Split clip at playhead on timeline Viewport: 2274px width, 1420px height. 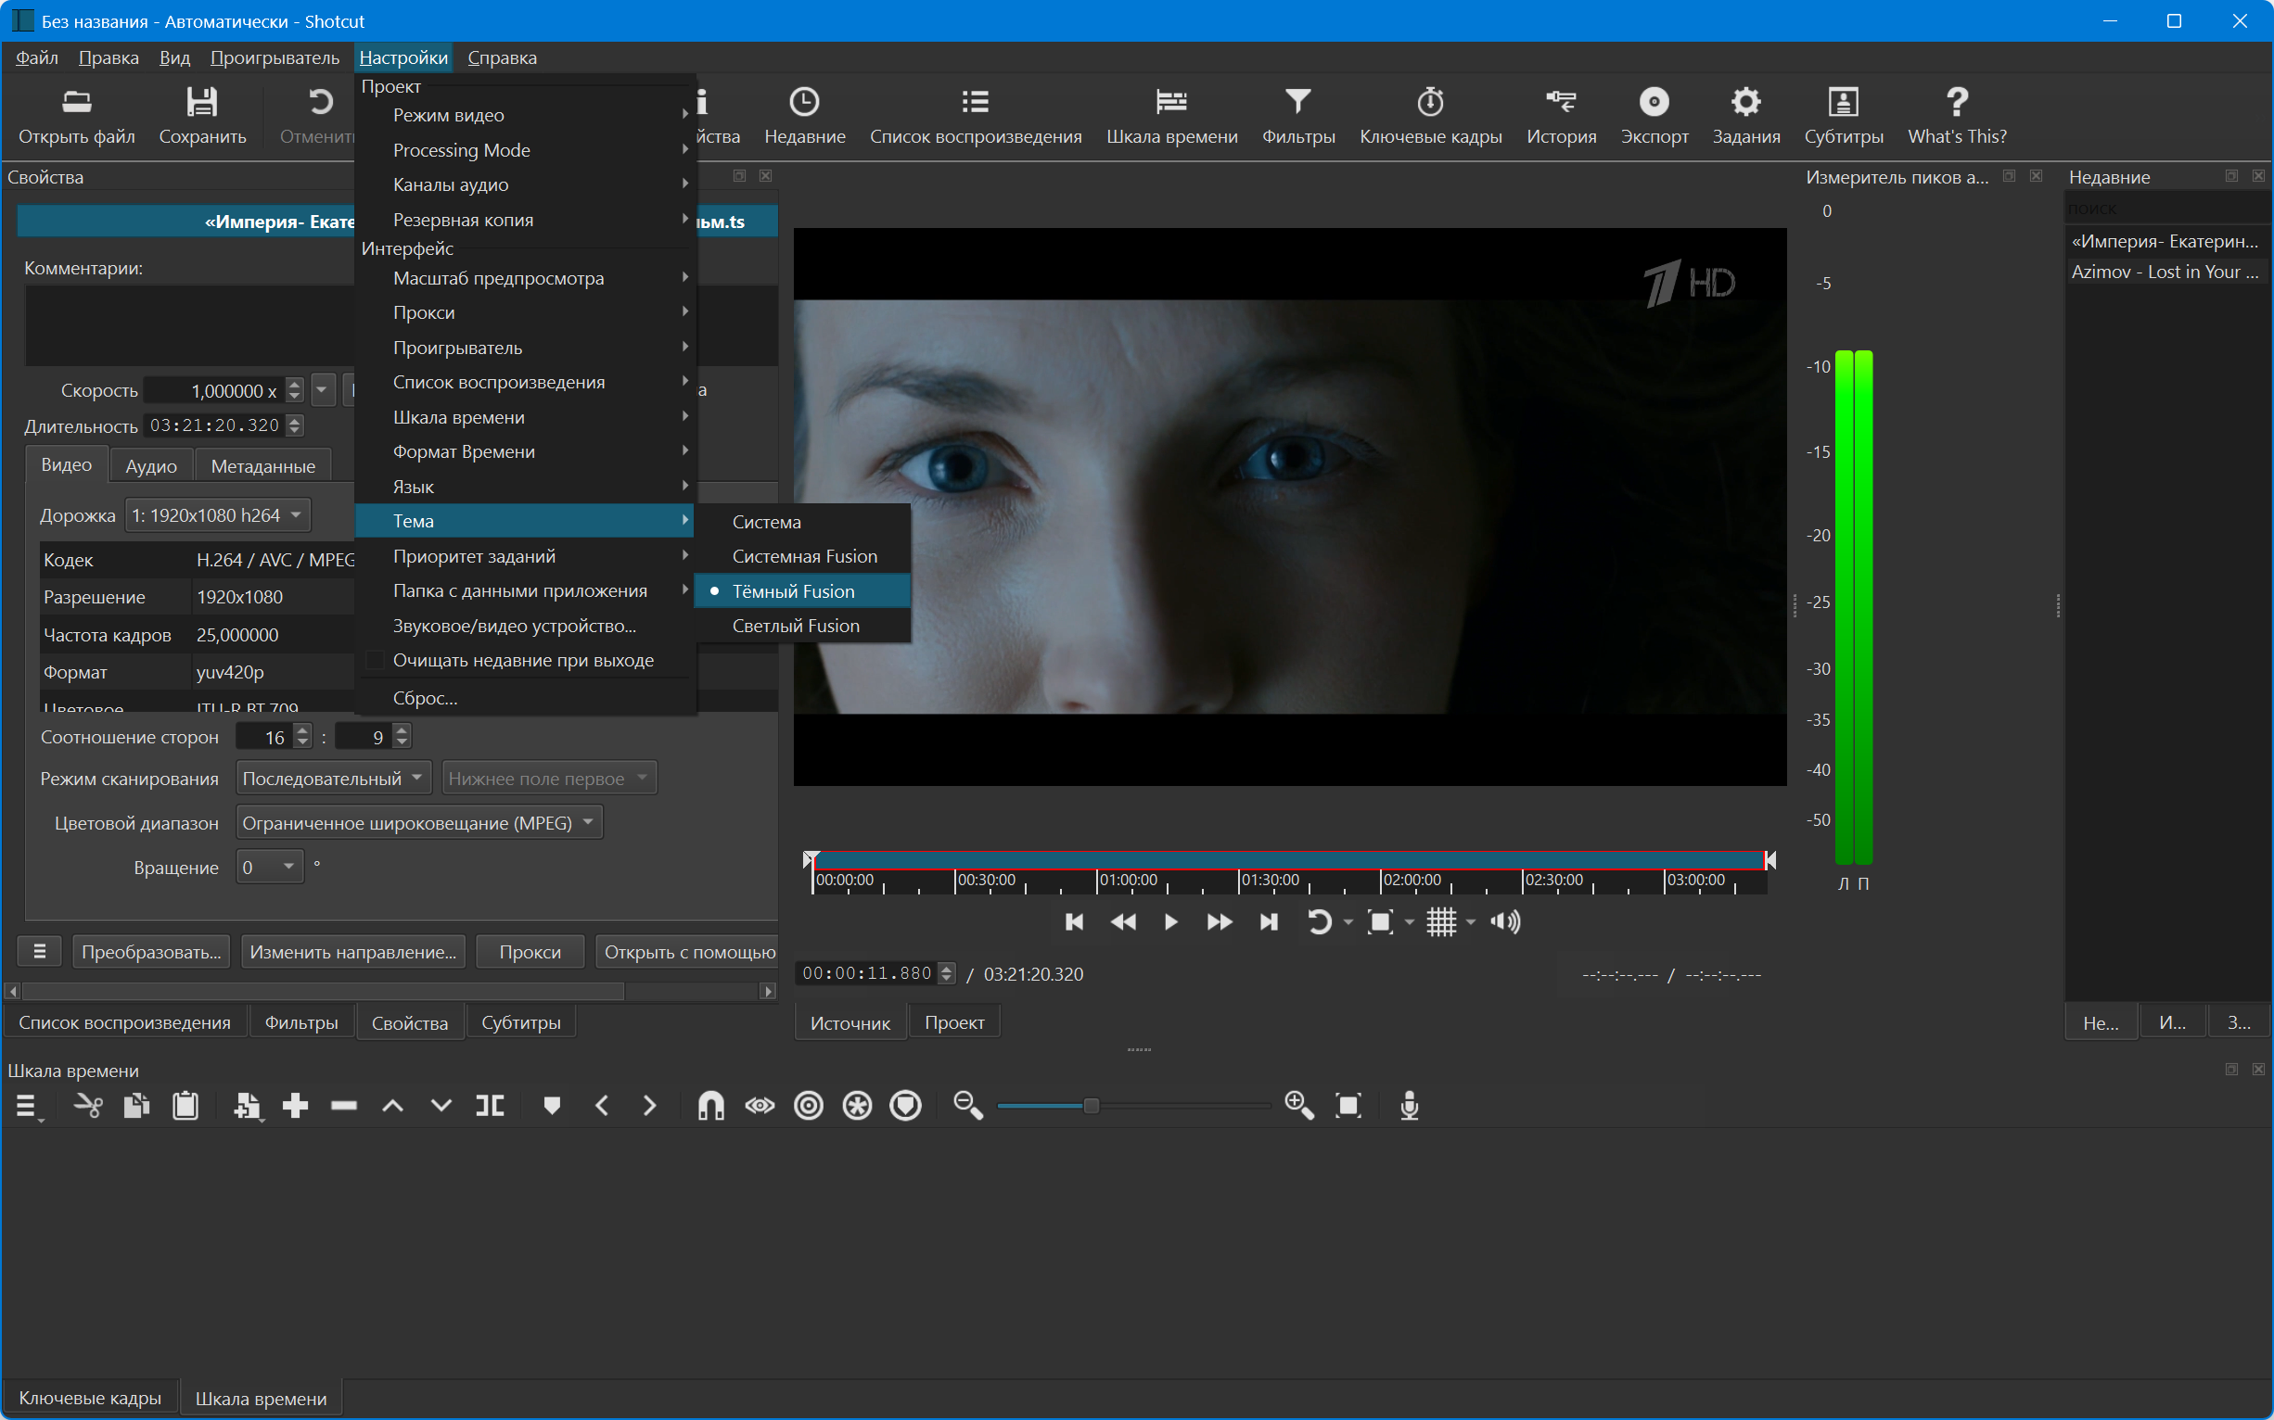(490, 1106)
